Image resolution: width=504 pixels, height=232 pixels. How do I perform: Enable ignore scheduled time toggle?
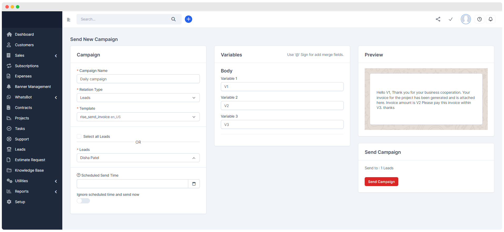point(83,201)
